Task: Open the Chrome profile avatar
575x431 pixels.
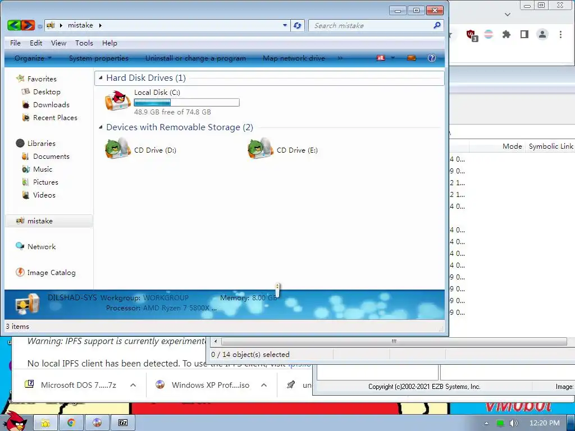Action: click(x=542, y=34)
